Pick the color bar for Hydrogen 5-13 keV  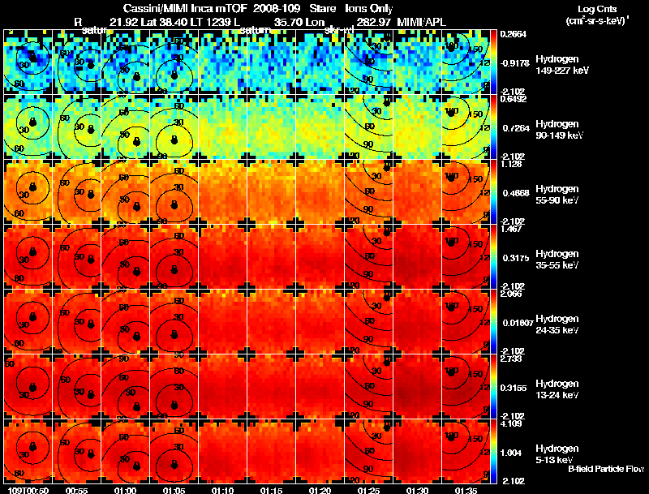click(493, 451)
